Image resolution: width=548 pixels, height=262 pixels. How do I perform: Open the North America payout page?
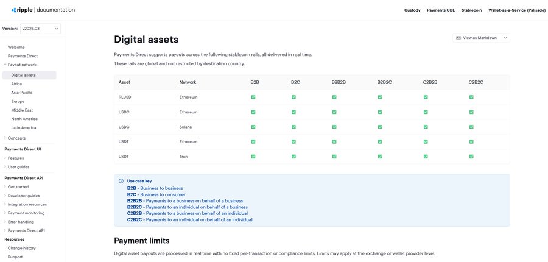(24, 119)
